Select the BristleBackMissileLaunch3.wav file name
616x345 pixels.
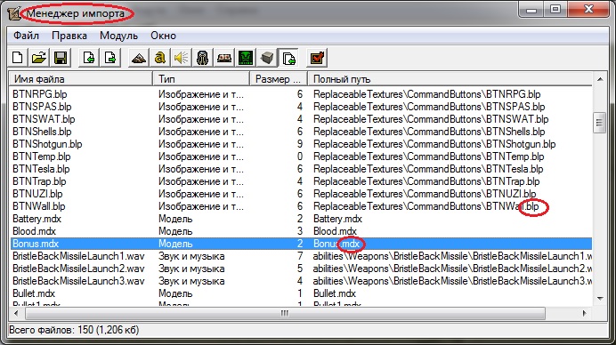tap(78, 281)
